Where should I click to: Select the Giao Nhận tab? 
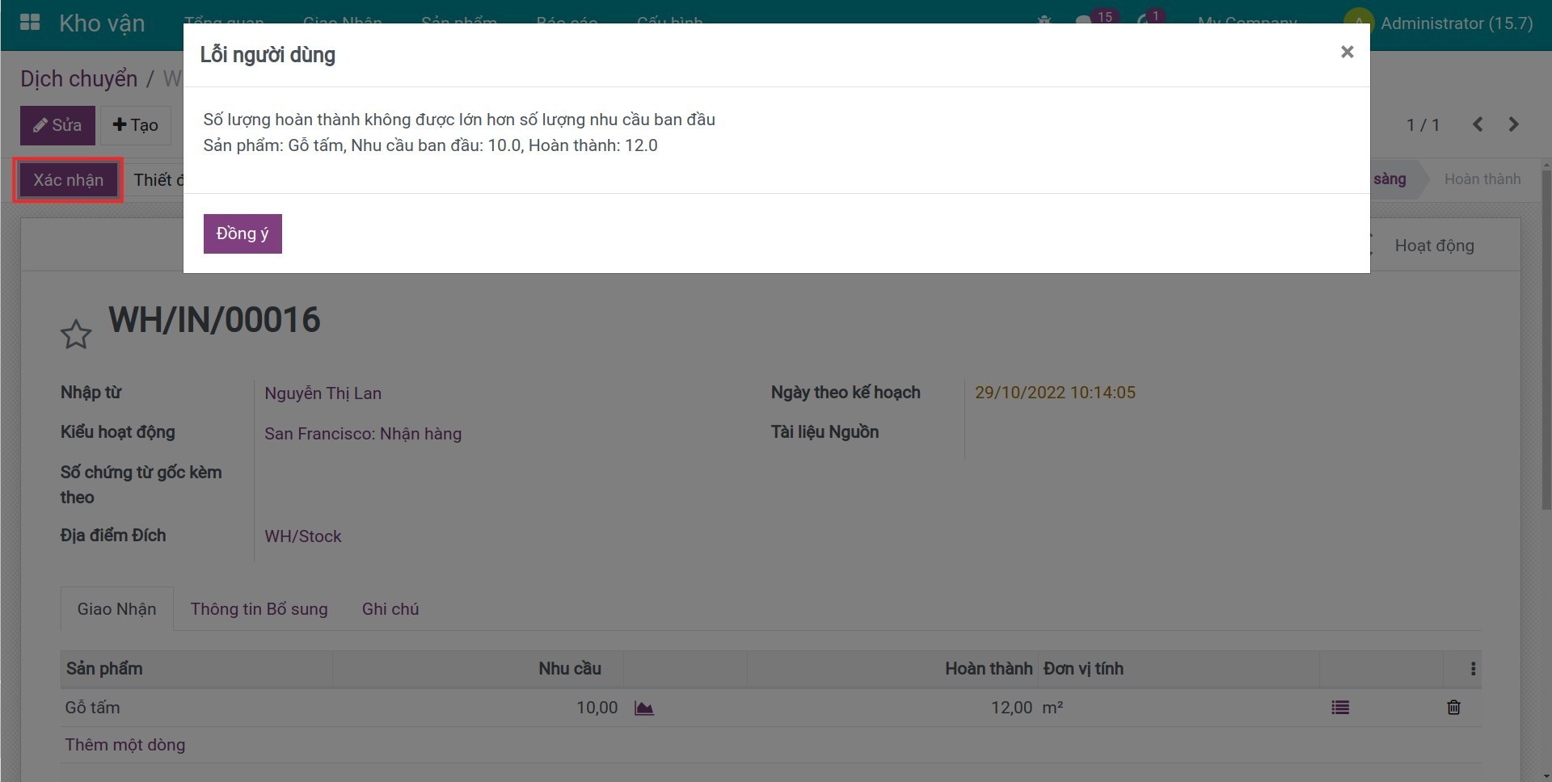116,609
